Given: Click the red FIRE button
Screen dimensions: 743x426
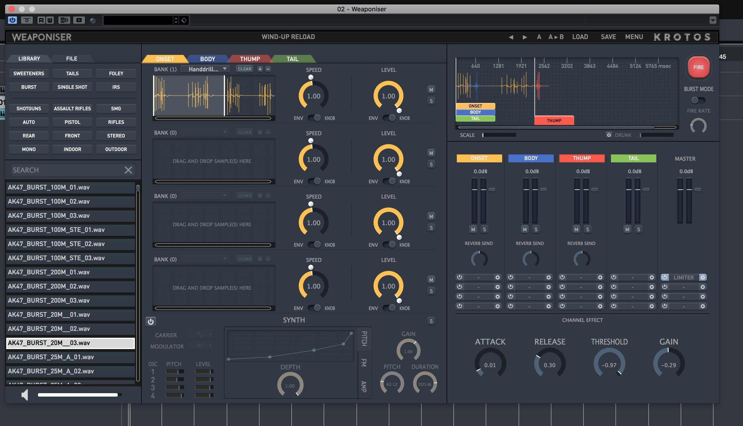Looking at the screenshot, I should point(699,67).
